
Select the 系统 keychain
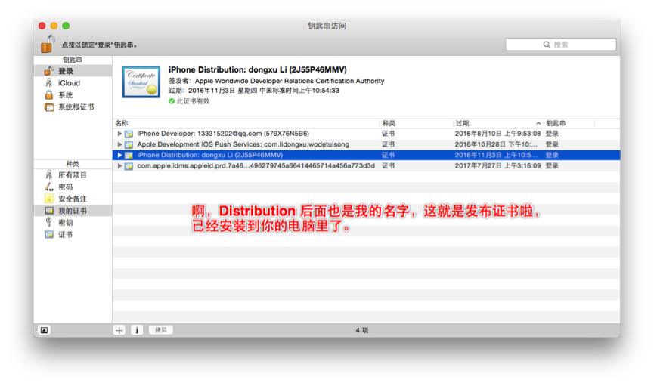point(73,95)
